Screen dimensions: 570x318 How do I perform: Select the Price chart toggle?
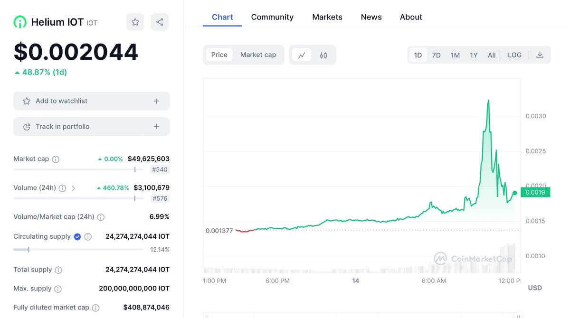219,55
